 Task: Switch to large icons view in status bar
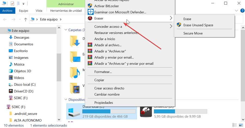click(241, 125)
